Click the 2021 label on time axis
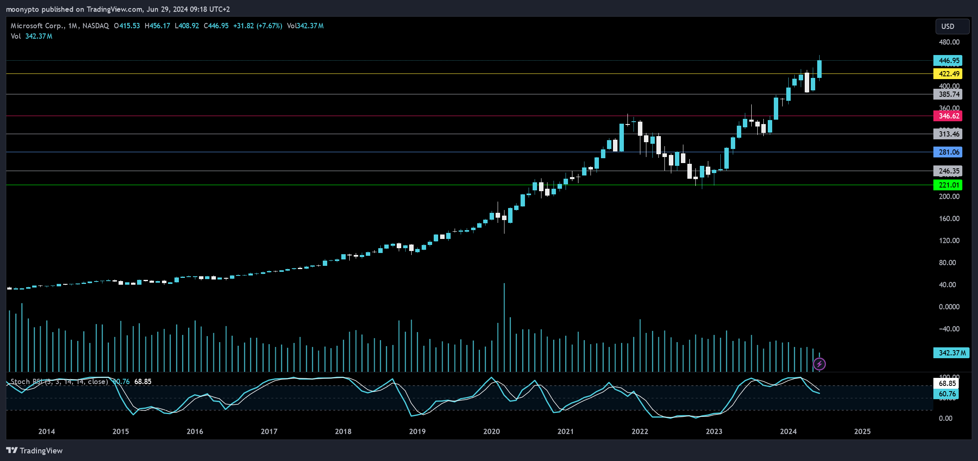978x461 pixels. [x=566, y=431]
